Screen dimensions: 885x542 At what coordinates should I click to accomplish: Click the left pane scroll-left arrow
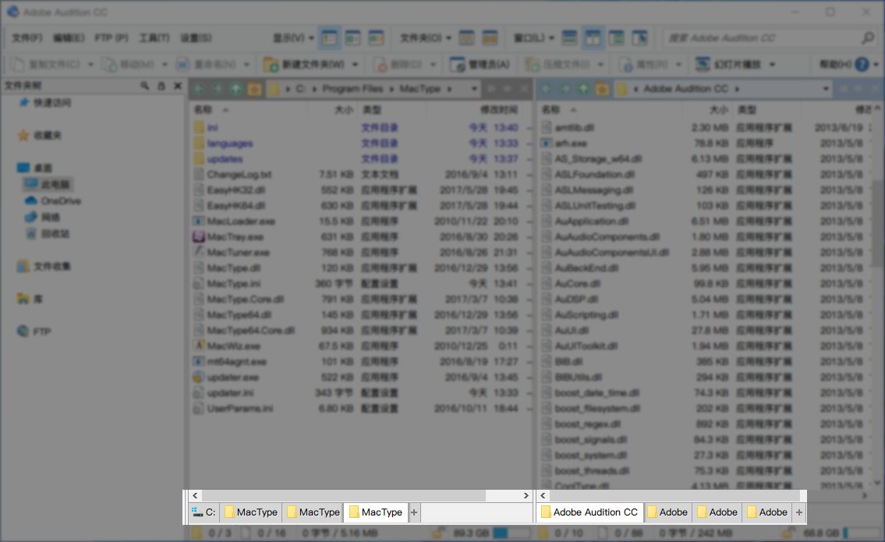click(x=195, y=496)
